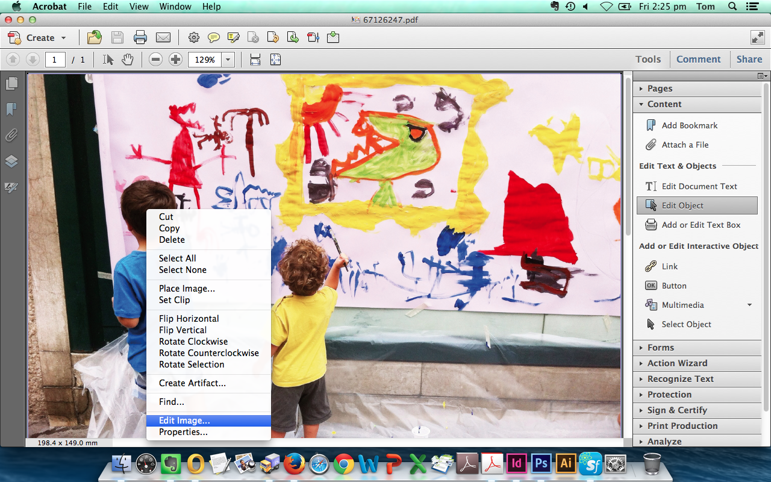The width and height of the screenshot is (771, 482).
Task: Fit page to window width
Action: click(255, 60)
